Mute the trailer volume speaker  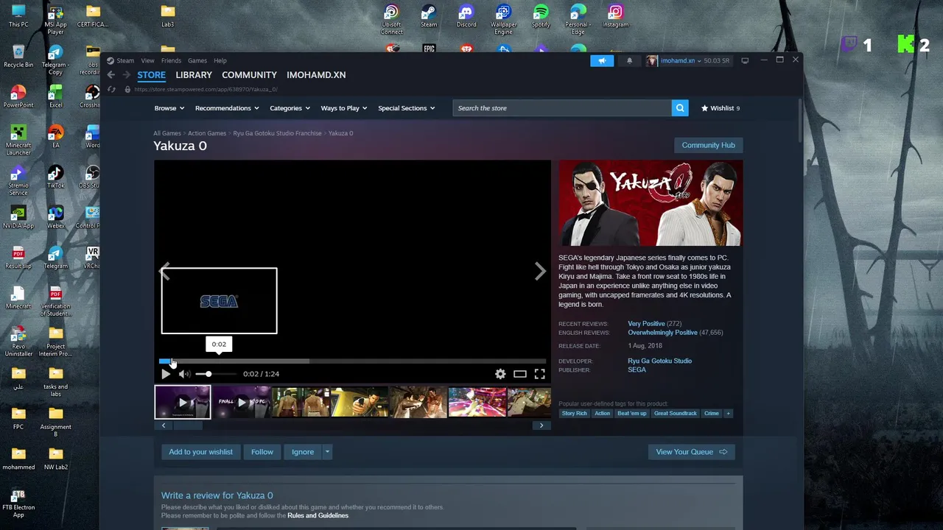pos(184,374)
